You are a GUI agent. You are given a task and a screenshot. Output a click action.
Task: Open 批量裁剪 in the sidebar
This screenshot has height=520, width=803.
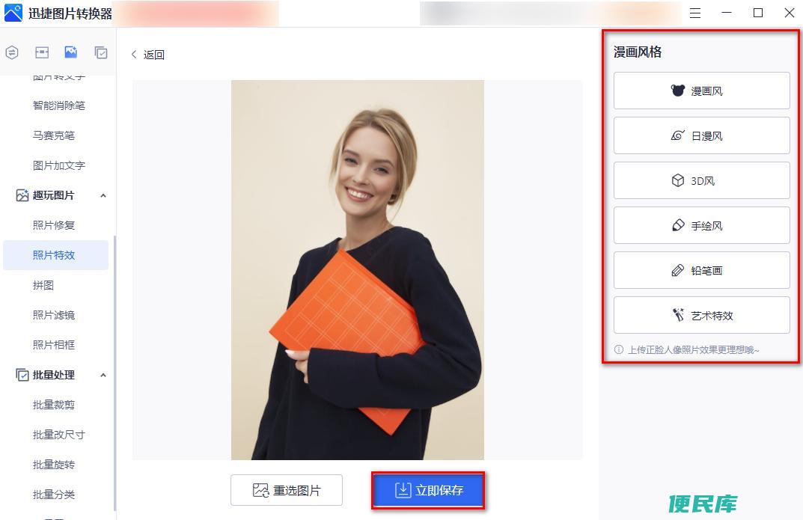point(54,405)
